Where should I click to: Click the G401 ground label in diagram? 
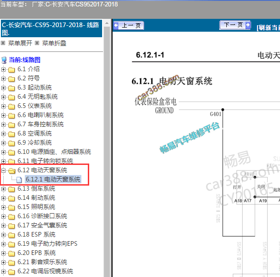pos(215,114)
